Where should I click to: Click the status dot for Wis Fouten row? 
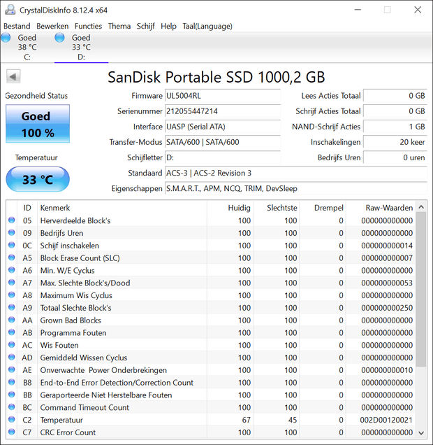[x=12, y=344]
